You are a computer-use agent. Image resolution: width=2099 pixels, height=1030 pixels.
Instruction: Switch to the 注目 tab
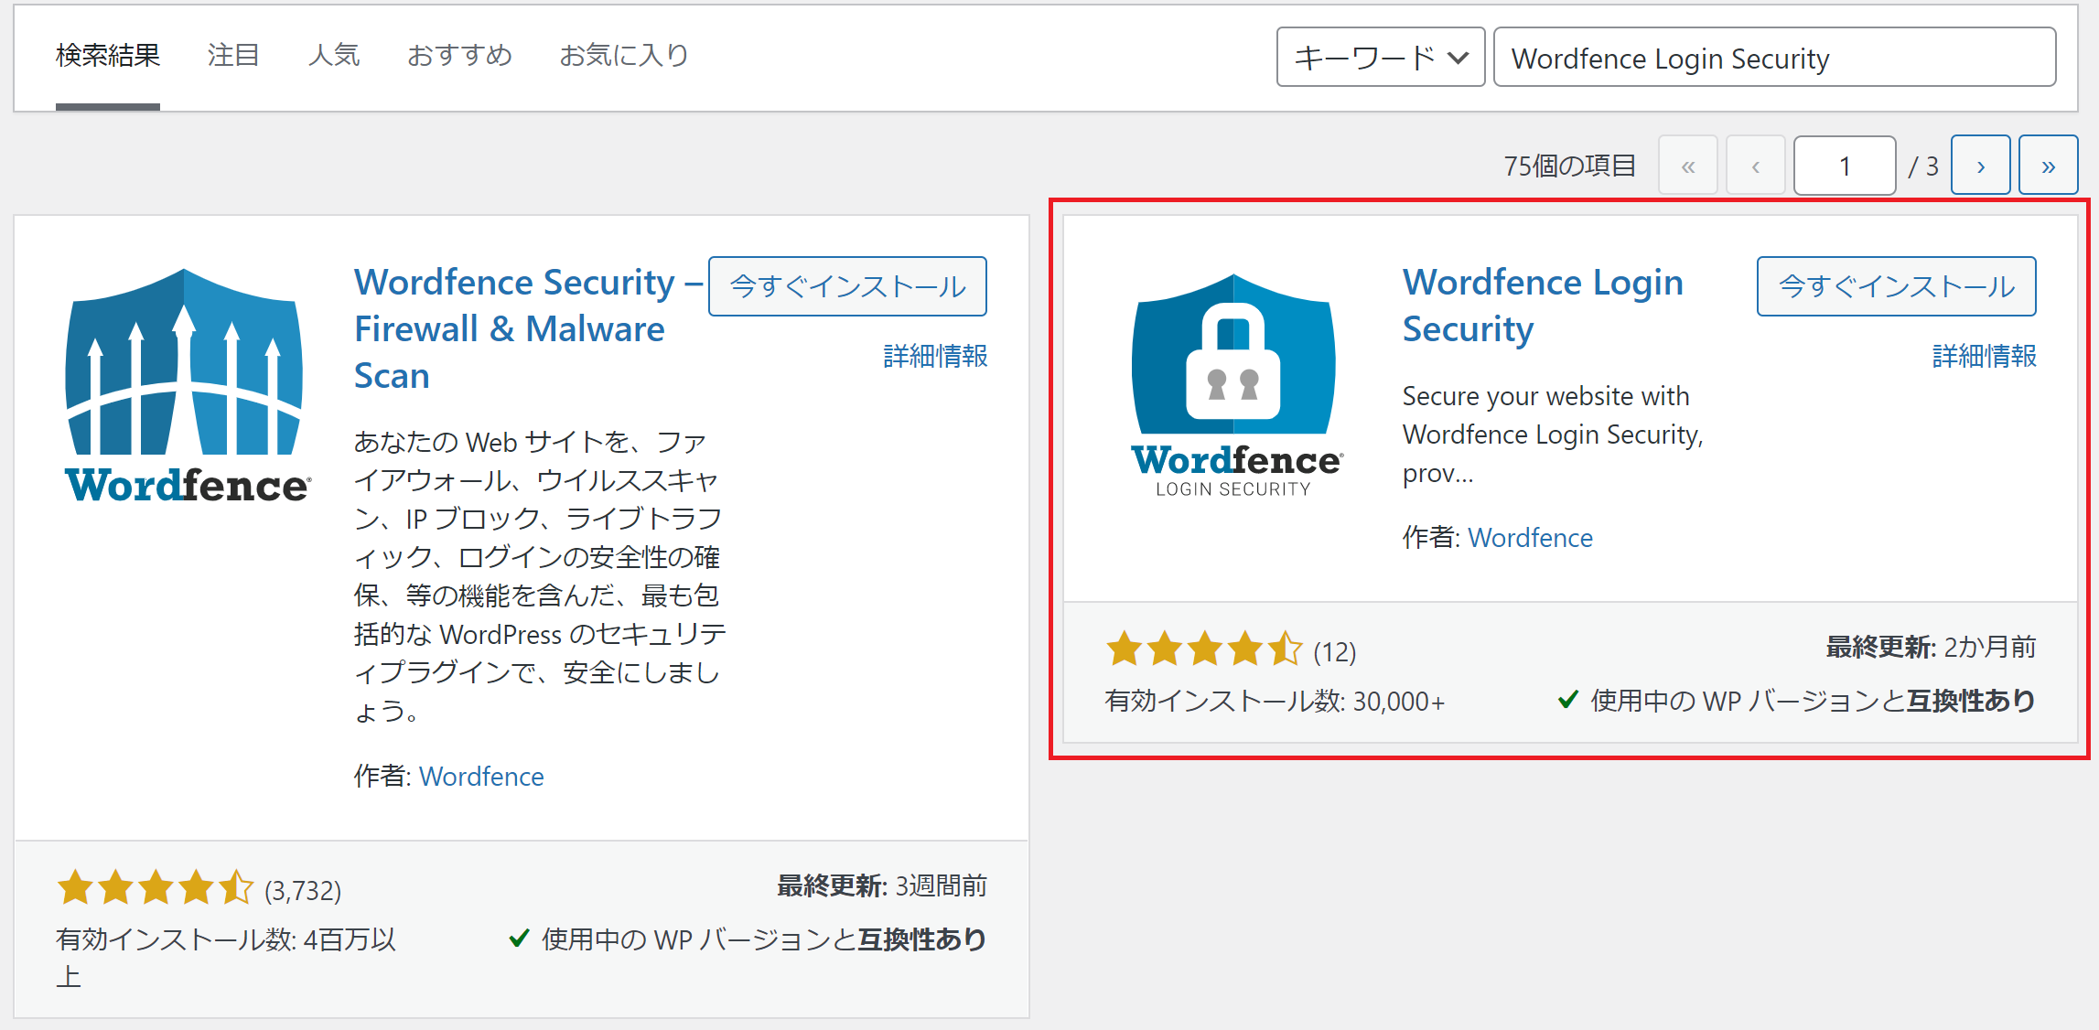233,56
